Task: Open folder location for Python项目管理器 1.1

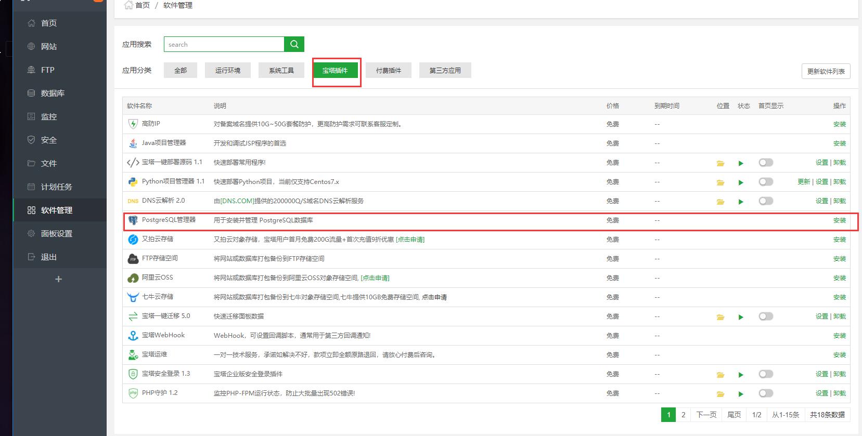Action: (721, 182)
